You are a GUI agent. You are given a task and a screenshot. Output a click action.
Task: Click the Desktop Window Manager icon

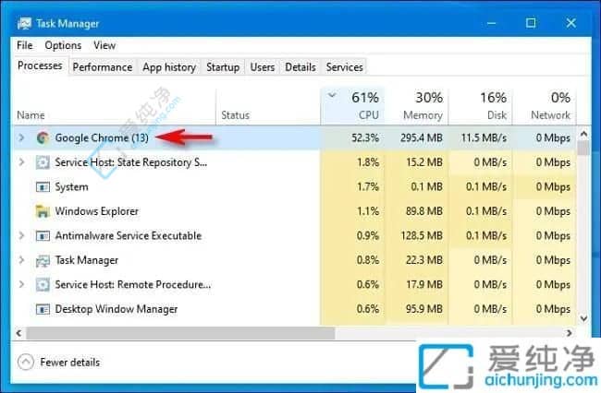(x=43, y=309)
